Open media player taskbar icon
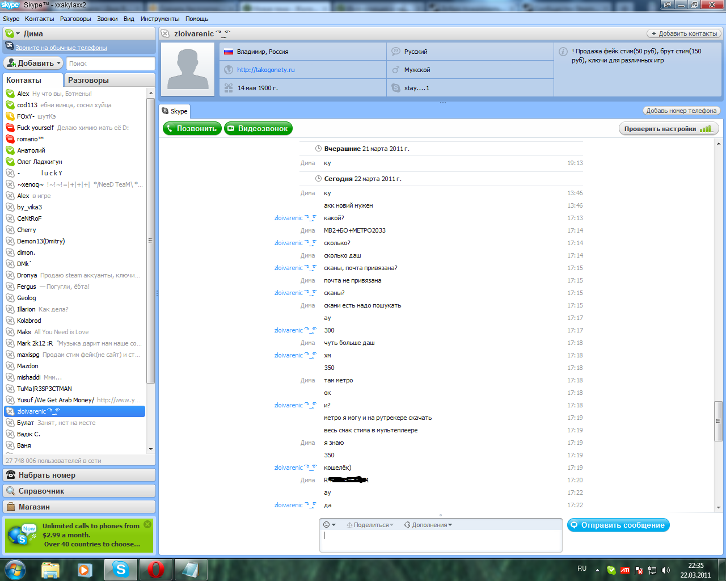The image size is (726, 581). (85, 570)
